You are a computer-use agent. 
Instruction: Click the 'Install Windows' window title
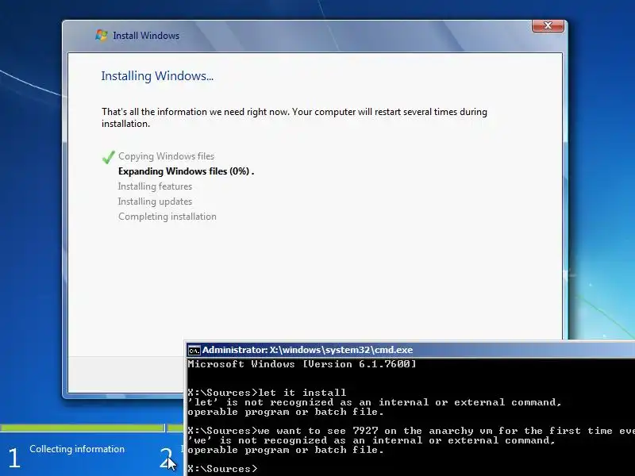[146, 36]
